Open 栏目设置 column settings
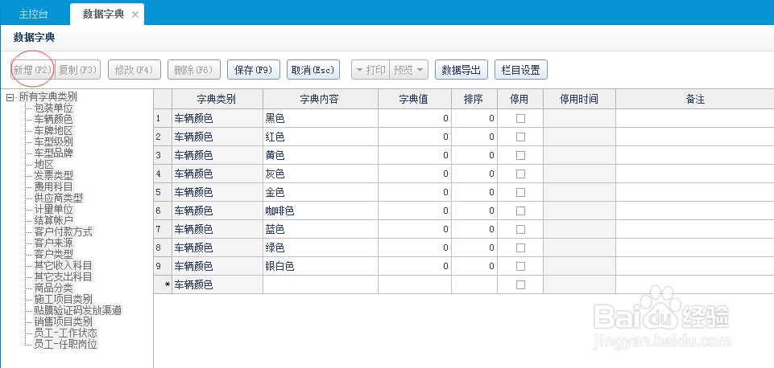Image resolution: width=774 pixels, height=368 pixels. click(x=521, y=70)
